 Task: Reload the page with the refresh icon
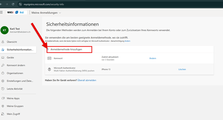13,4
